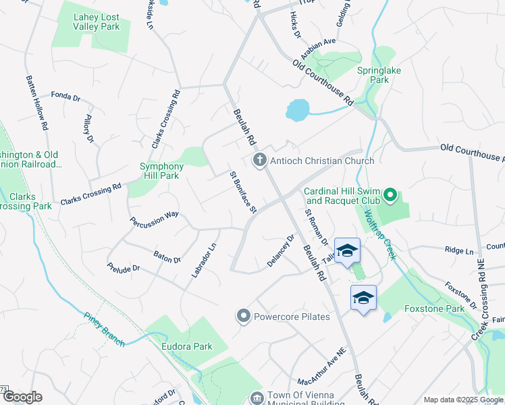Click the Foxstone Park label
Image resolution: width=505 pixels, height=405 pixels.
(435, 308)
